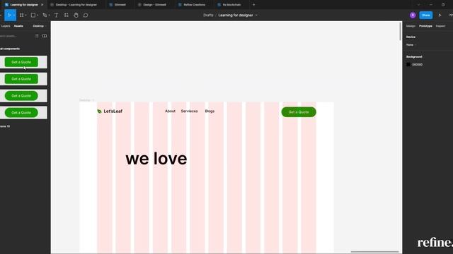453x254 pixels.
Task: Switch to the Layers tab
Action: 6,26
